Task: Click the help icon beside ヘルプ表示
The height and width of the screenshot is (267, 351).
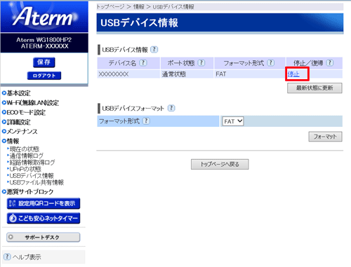Action: coord(7,256)
